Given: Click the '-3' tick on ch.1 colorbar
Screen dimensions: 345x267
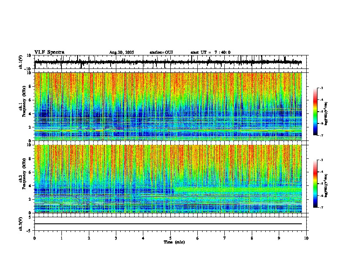Looking at the screenshot, I should [x=321, y=88].
